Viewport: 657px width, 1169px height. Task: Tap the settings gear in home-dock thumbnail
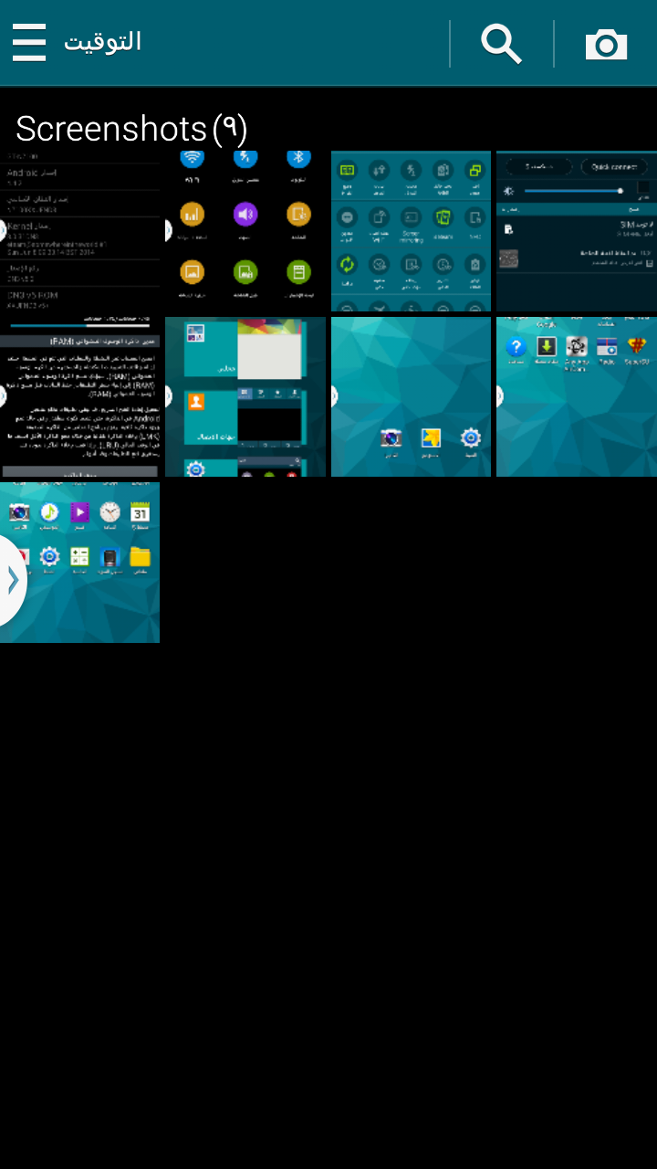tap(470, 437)
